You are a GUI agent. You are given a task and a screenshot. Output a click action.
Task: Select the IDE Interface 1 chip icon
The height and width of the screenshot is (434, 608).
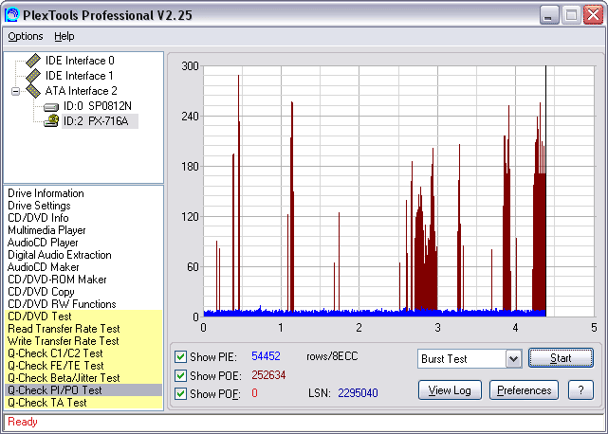[33, 76]
